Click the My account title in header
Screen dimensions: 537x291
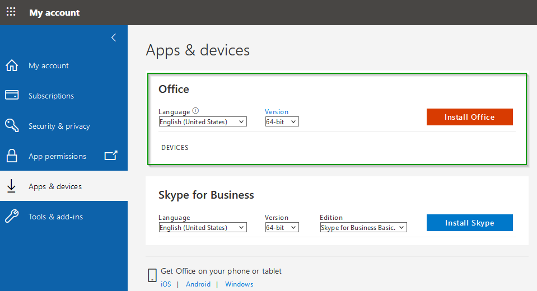(x=54, y=13)
